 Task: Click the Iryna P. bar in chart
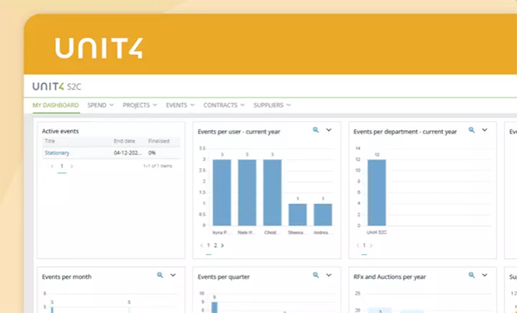222,192
